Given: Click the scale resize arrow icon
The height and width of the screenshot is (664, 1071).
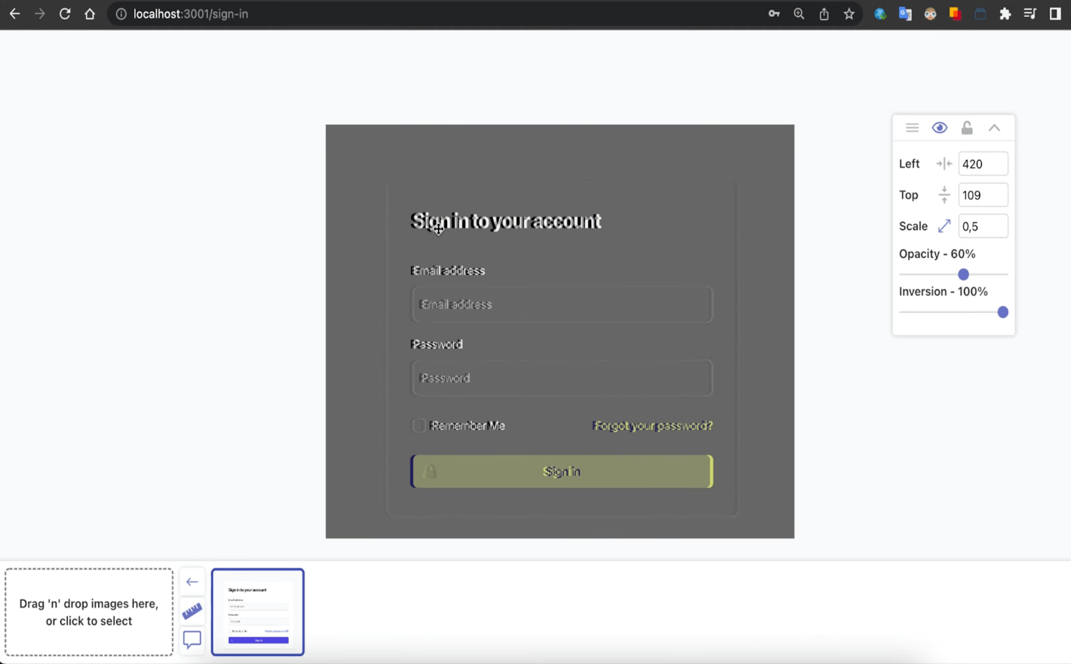Looking at the screenshot, I should [944, 227].
